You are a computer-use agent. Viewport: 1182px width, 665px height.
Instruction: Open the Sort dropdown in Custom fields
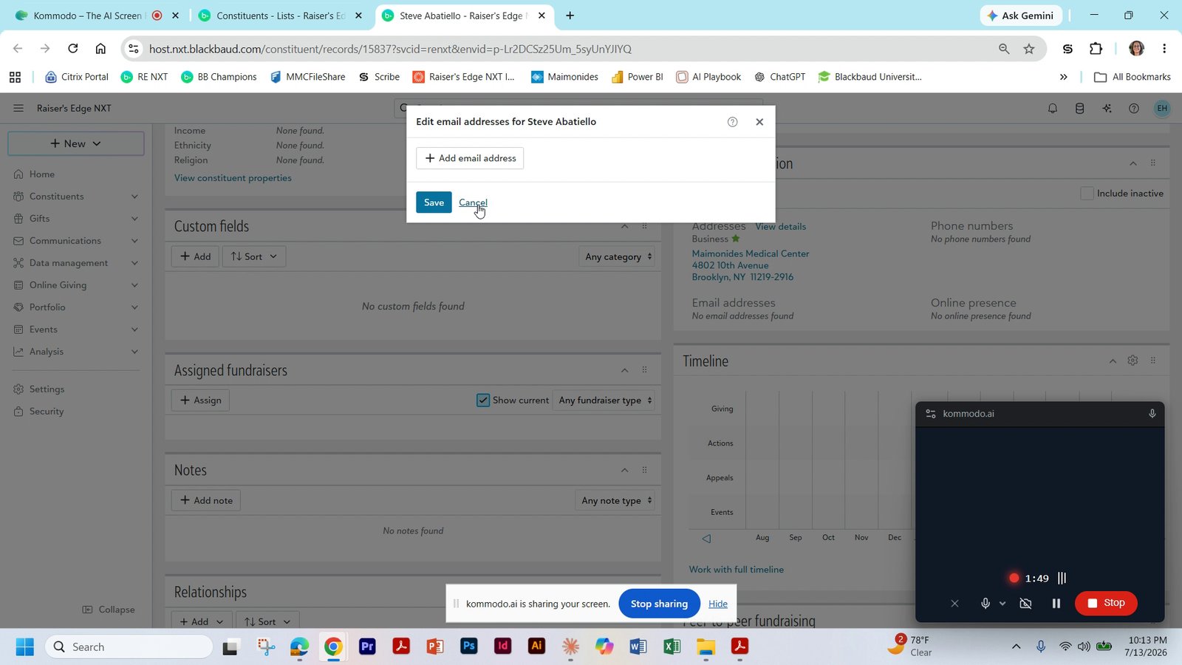click(253, 256)
